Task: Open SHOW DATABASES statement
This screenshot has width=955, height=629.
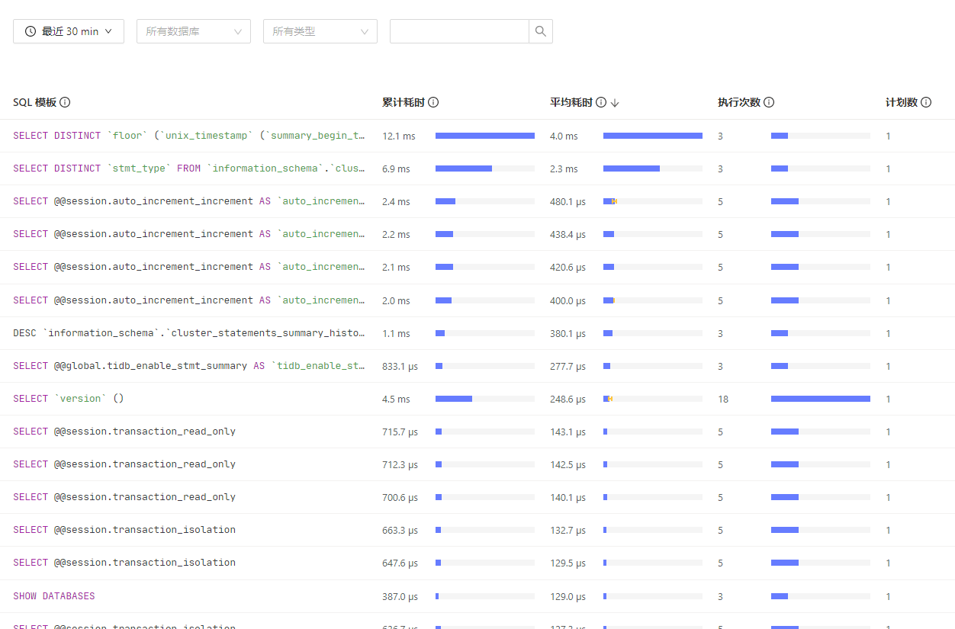Action: click(x=54, y=596)
